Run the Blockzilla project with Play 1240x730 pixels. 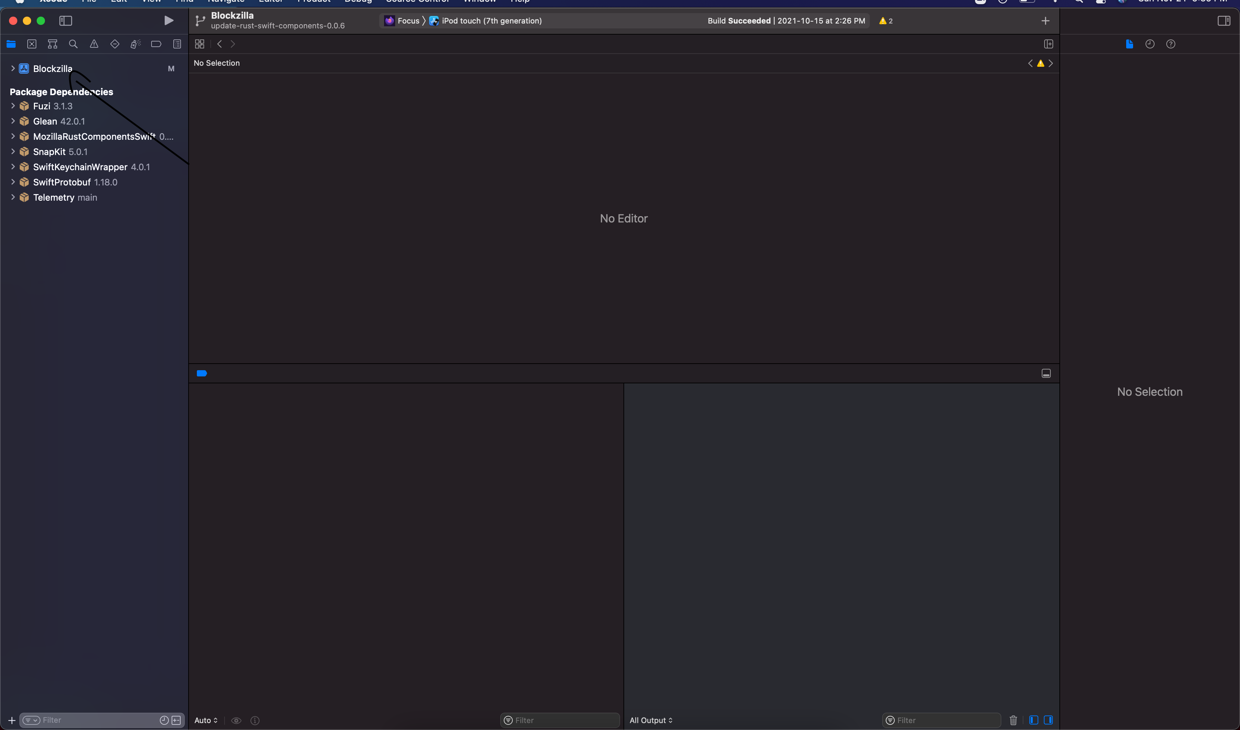168,21
